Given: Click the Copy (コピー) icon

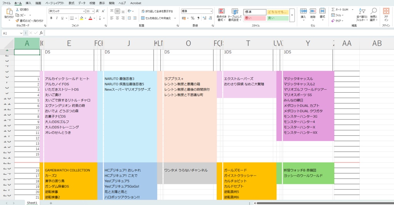Looking at the screenshot, I should [x=17, y=15].
